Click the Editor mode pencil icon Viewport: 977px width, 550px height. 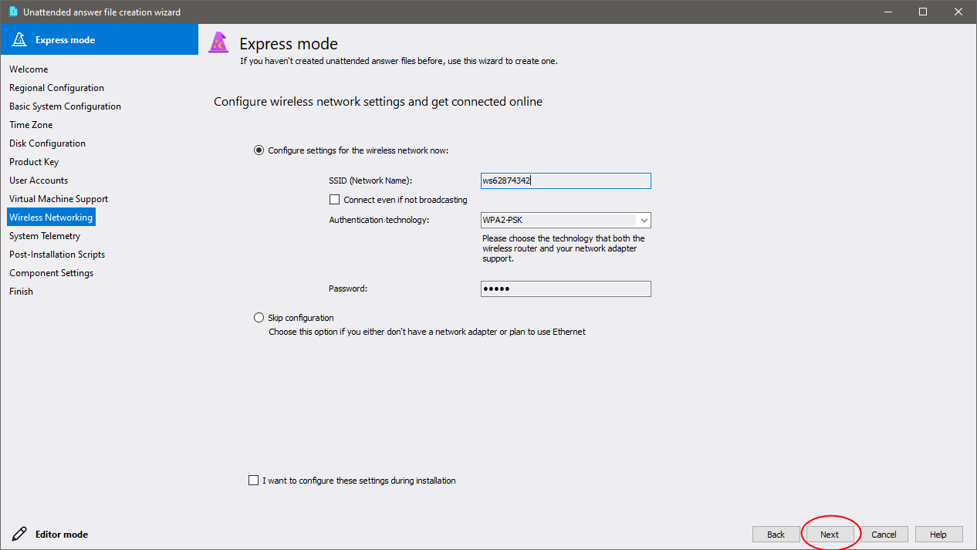point(19,534)
